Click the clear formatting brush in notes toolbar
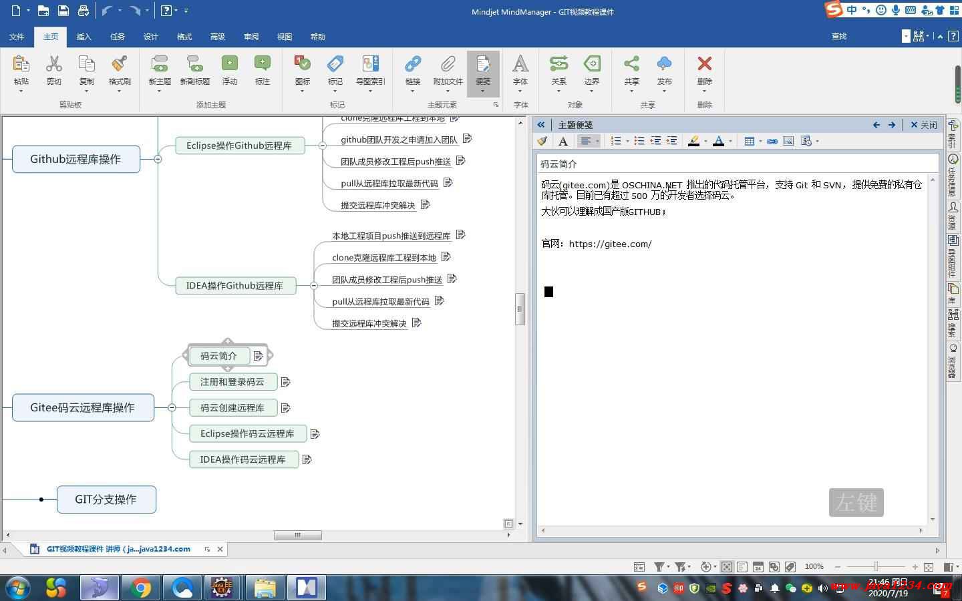The image size is (962, 601). [x=542, y=141]
